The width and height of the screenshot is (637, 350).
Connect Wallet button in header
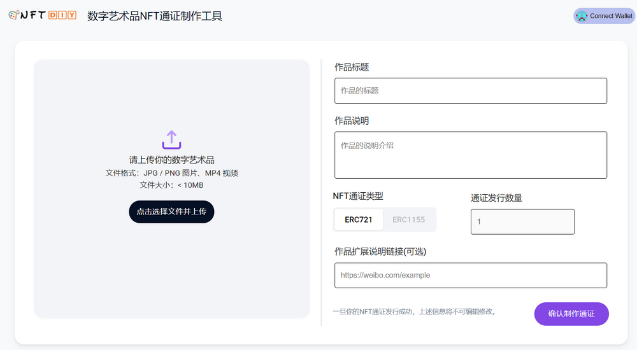(x=604, y=17)
